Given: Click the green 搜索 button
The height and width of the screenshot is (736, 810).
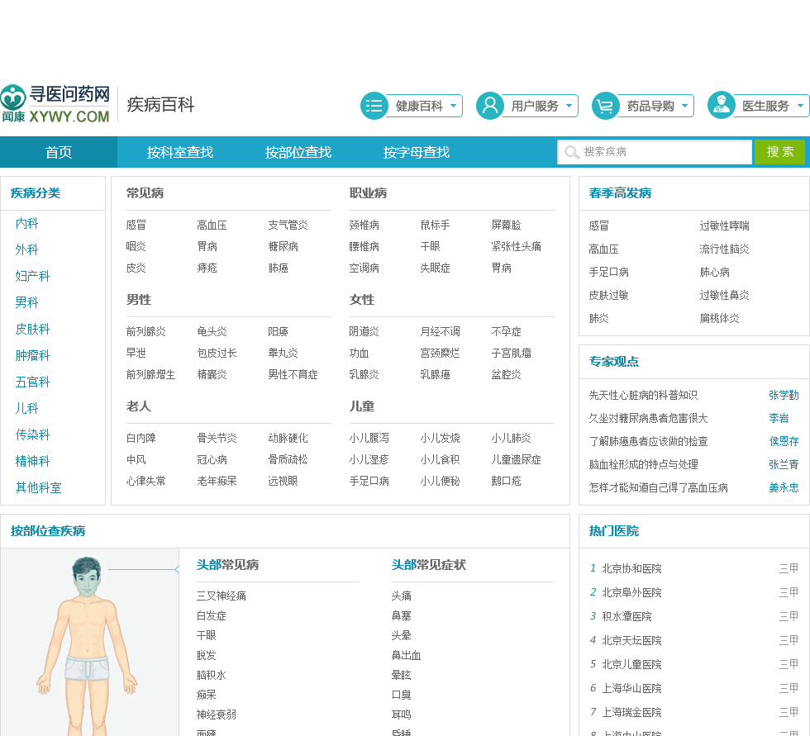Looking at the screenshot, I should 780,152.
